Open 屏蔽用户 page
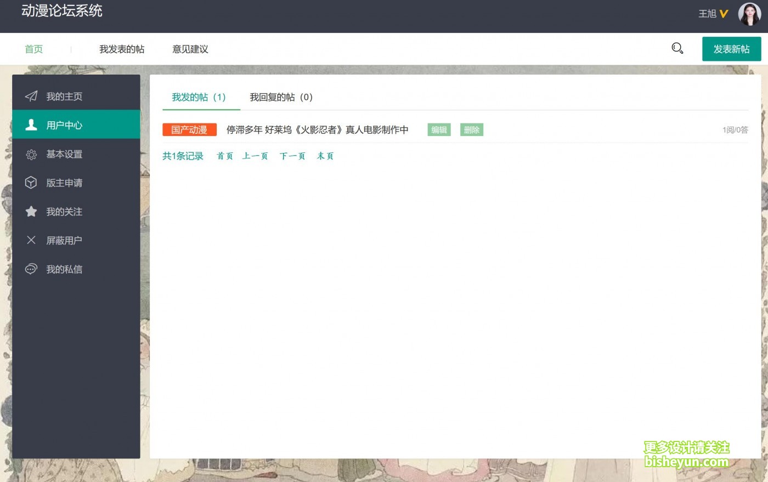This screenshot has width=768, height=482. (x=76, y=240)
